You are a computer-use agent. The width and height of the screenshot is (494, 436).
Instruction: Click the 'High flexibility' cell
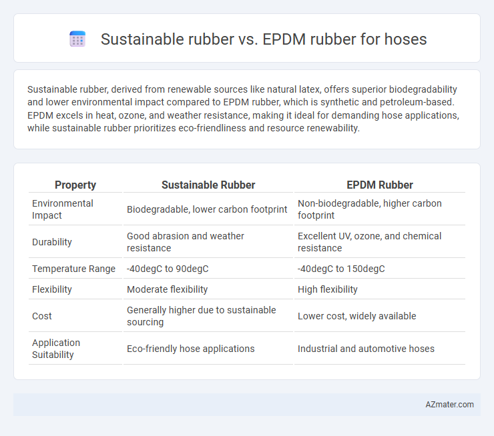pos(380,289)
